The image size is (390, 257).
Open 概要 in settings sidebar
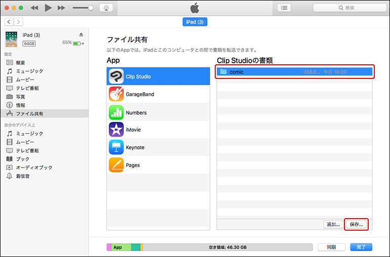point(44,63)
